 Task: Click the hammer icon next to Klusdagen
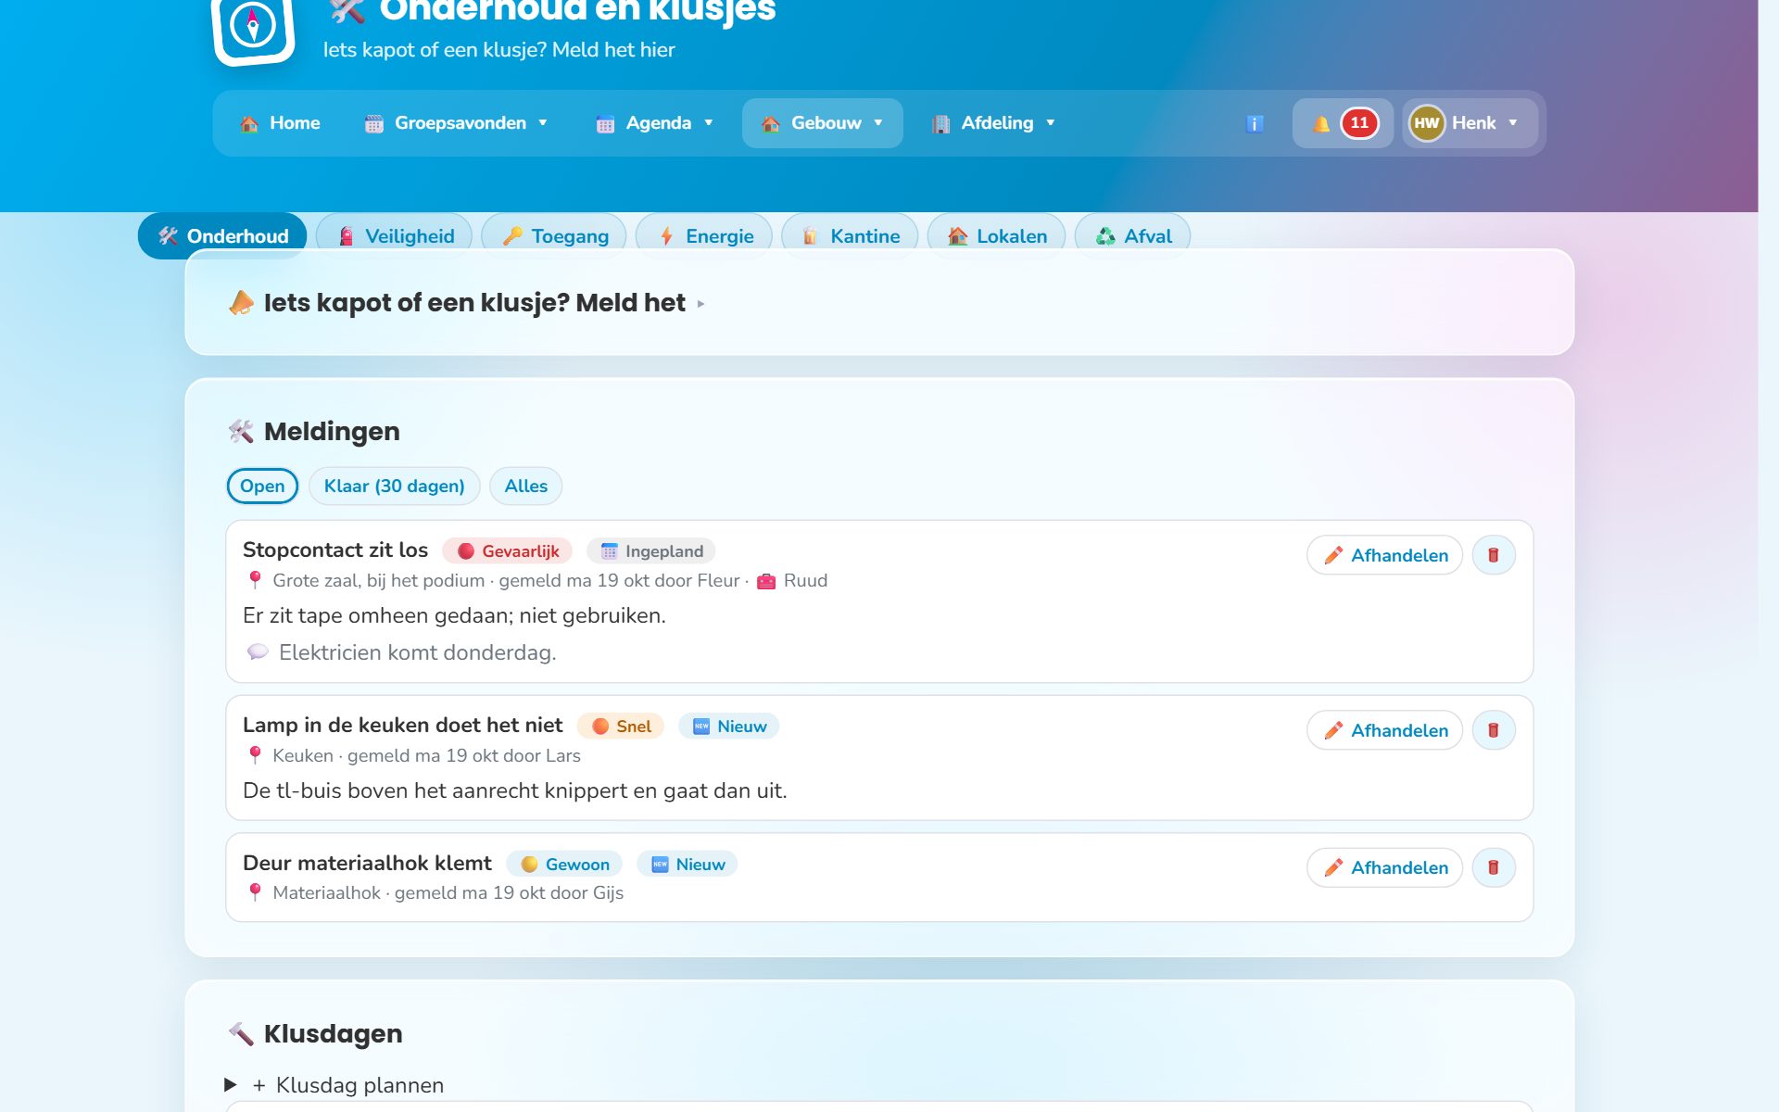pos(241,1033)
